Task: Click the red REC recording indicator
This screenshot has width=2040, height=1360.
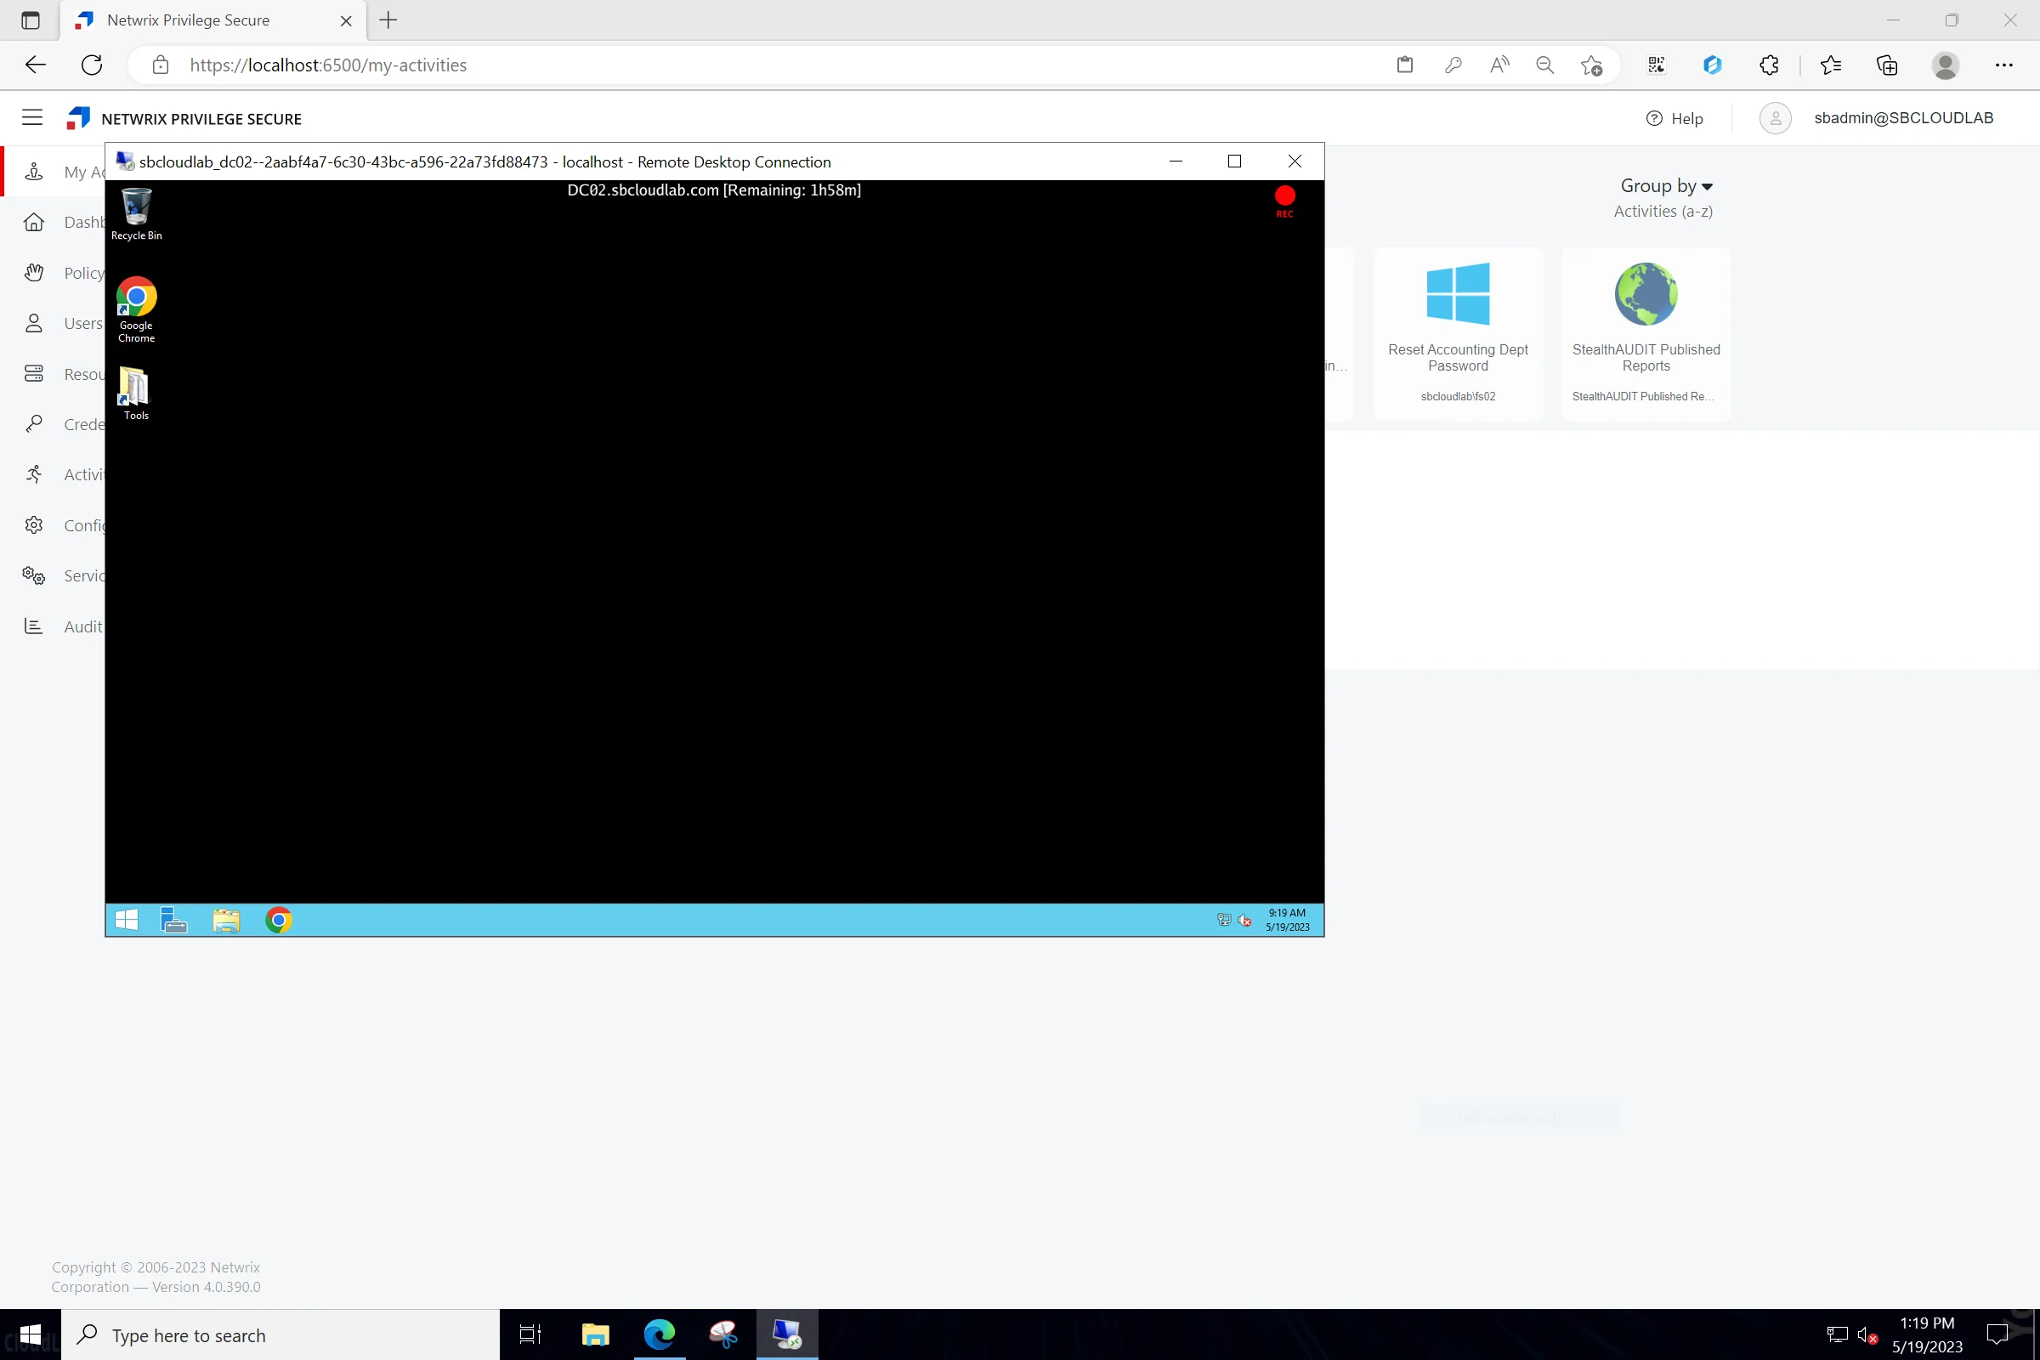Action: point(1284,201)
